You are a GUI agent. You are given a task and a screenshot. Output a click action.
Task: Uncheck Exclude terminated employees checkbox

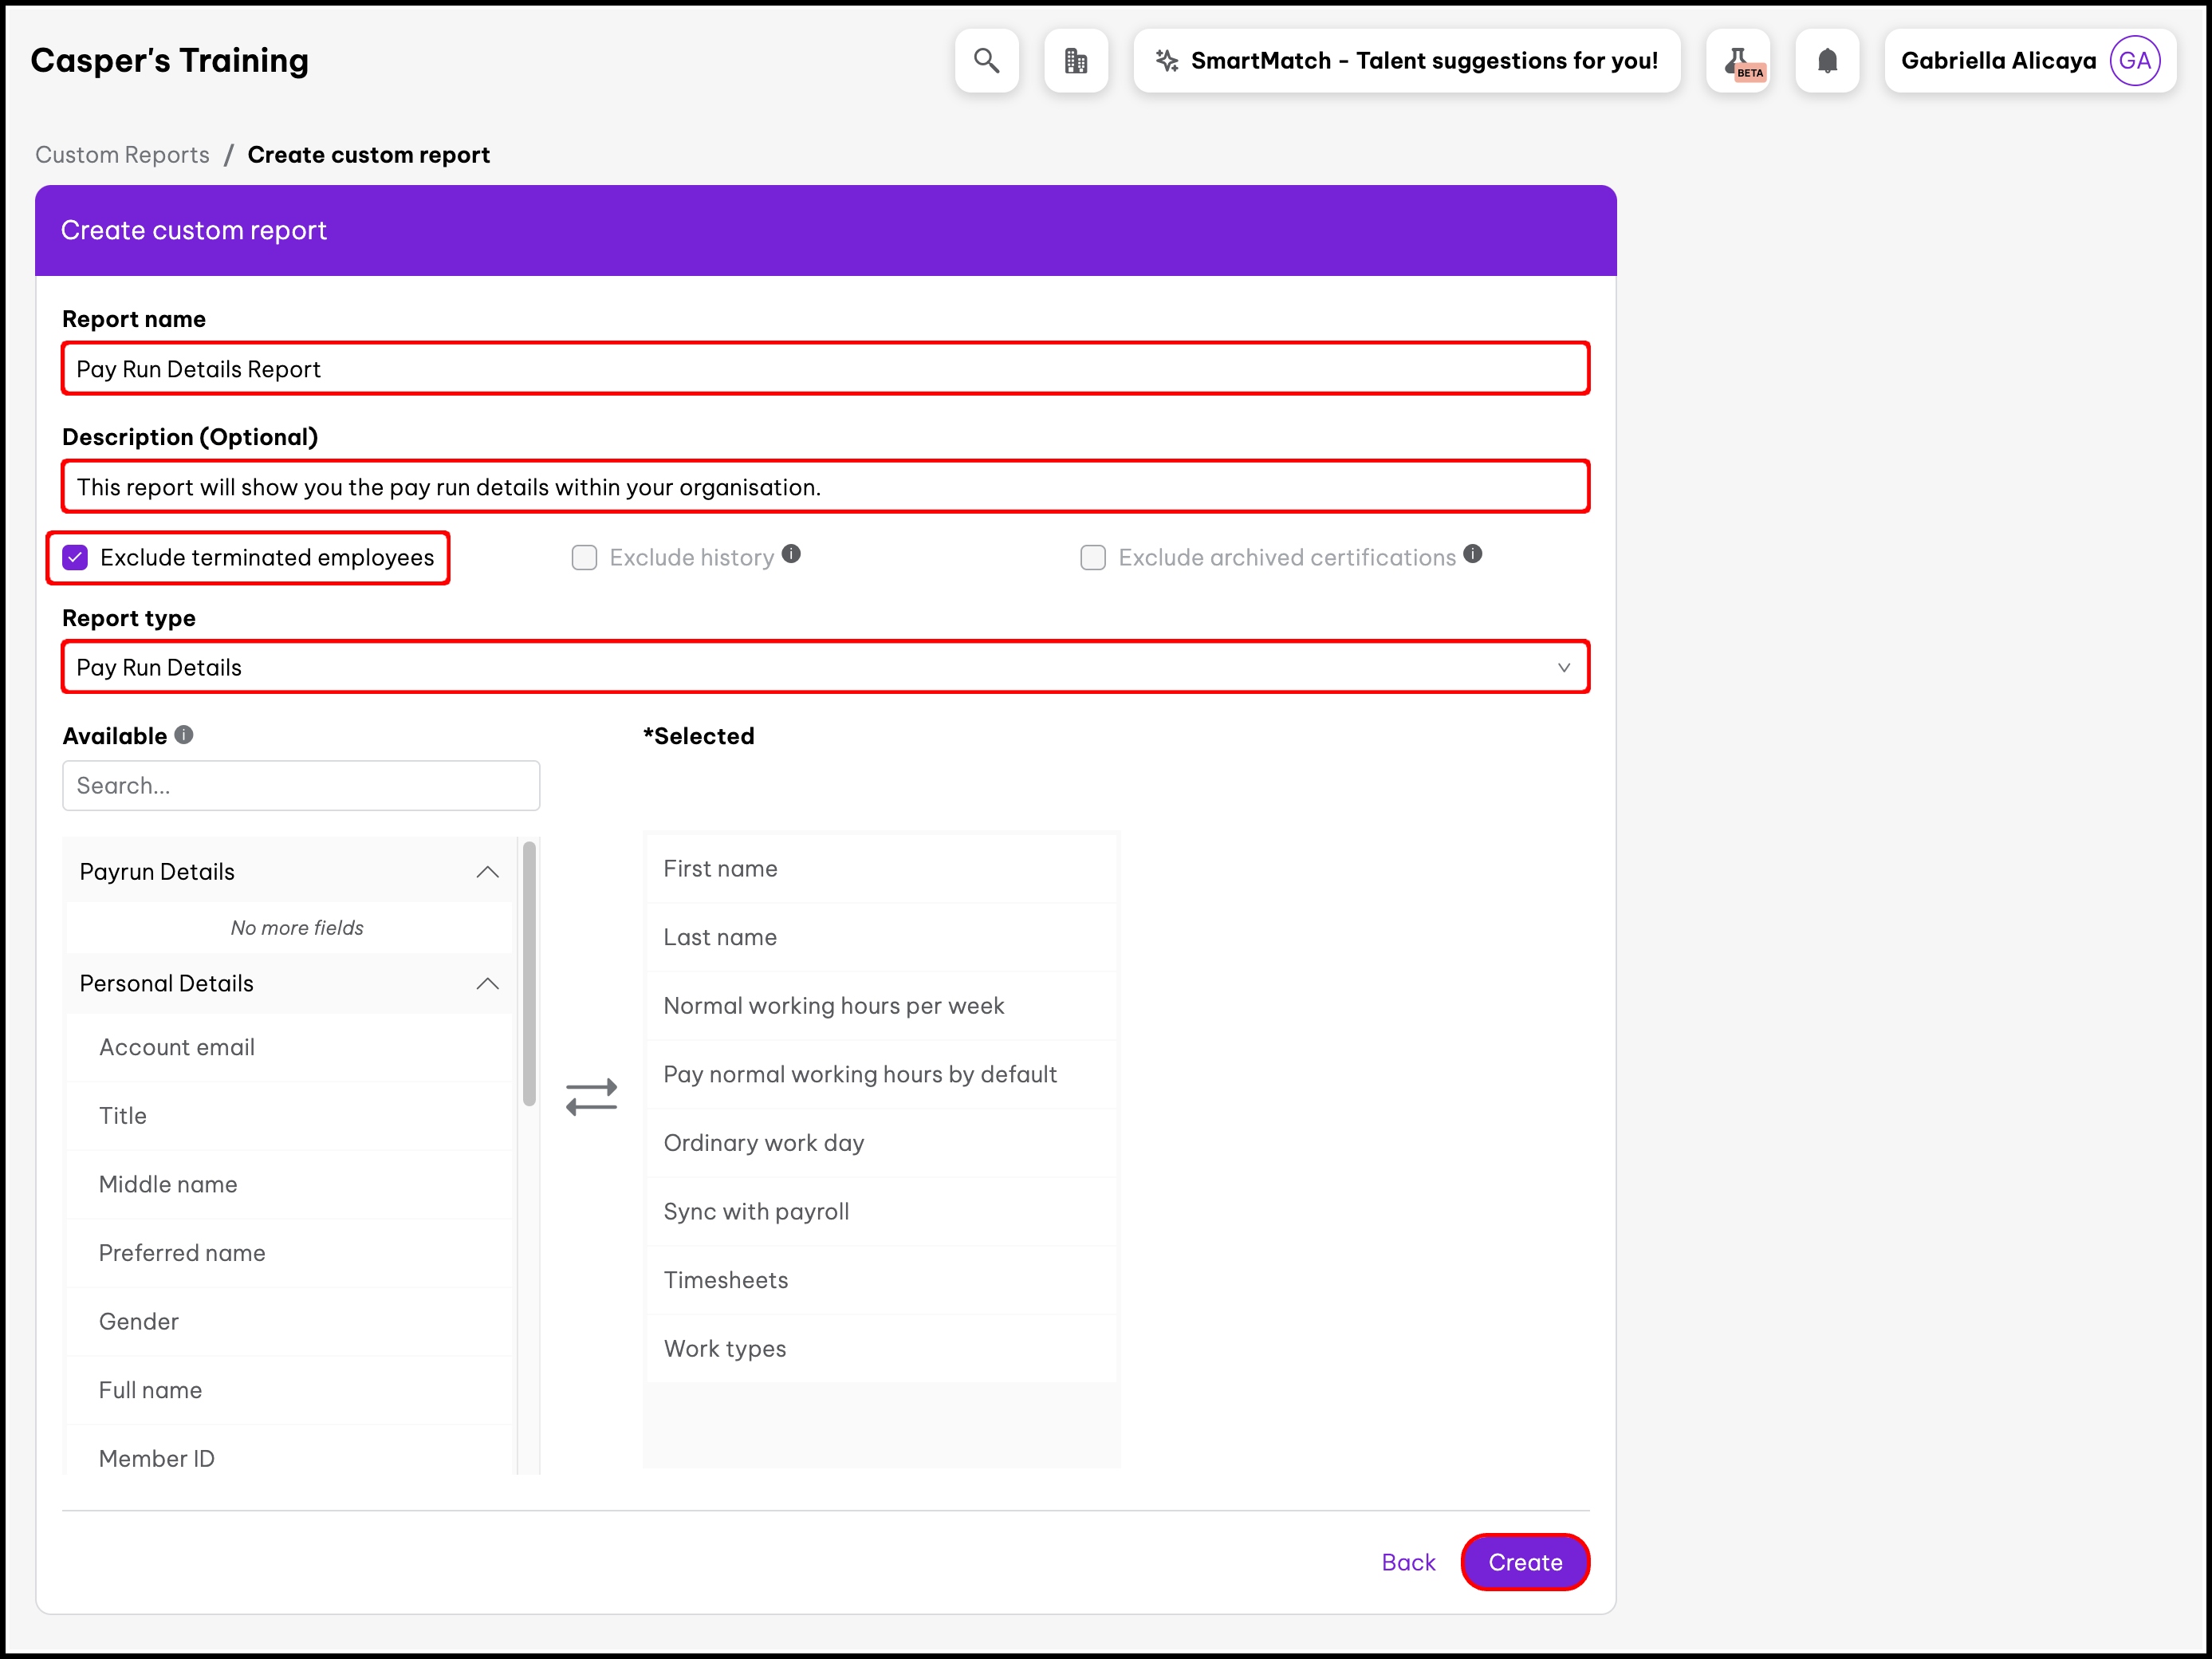point(76,558)
